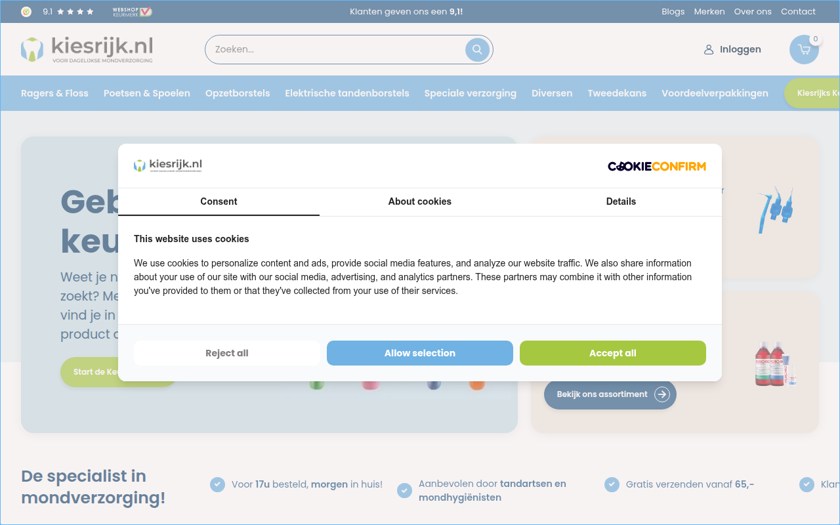Open the About cookies tab
Image resolution: width=840 pixels, height=525 pixels.
420,202
